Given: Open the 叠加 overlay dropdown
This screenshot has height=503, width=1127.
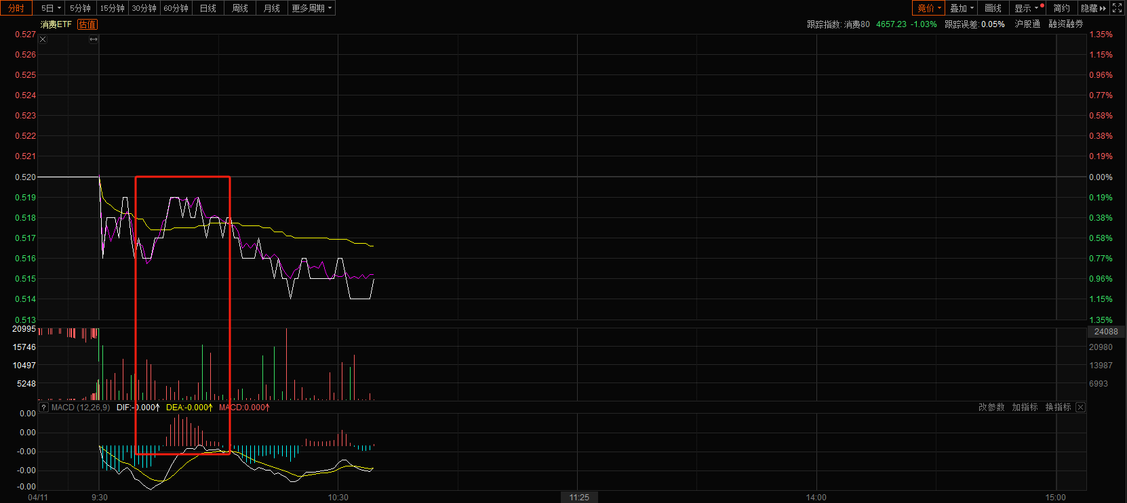Looking at the screenshot, I should pos(961,8).
